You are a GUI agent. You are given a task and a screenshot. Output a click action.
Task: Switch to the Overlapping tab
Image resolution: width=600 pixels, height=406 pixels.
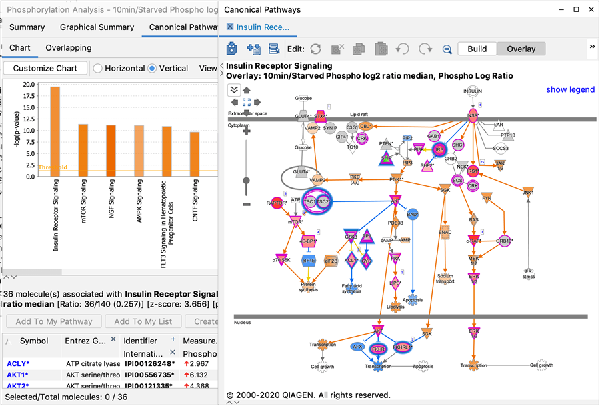(68, 48)
